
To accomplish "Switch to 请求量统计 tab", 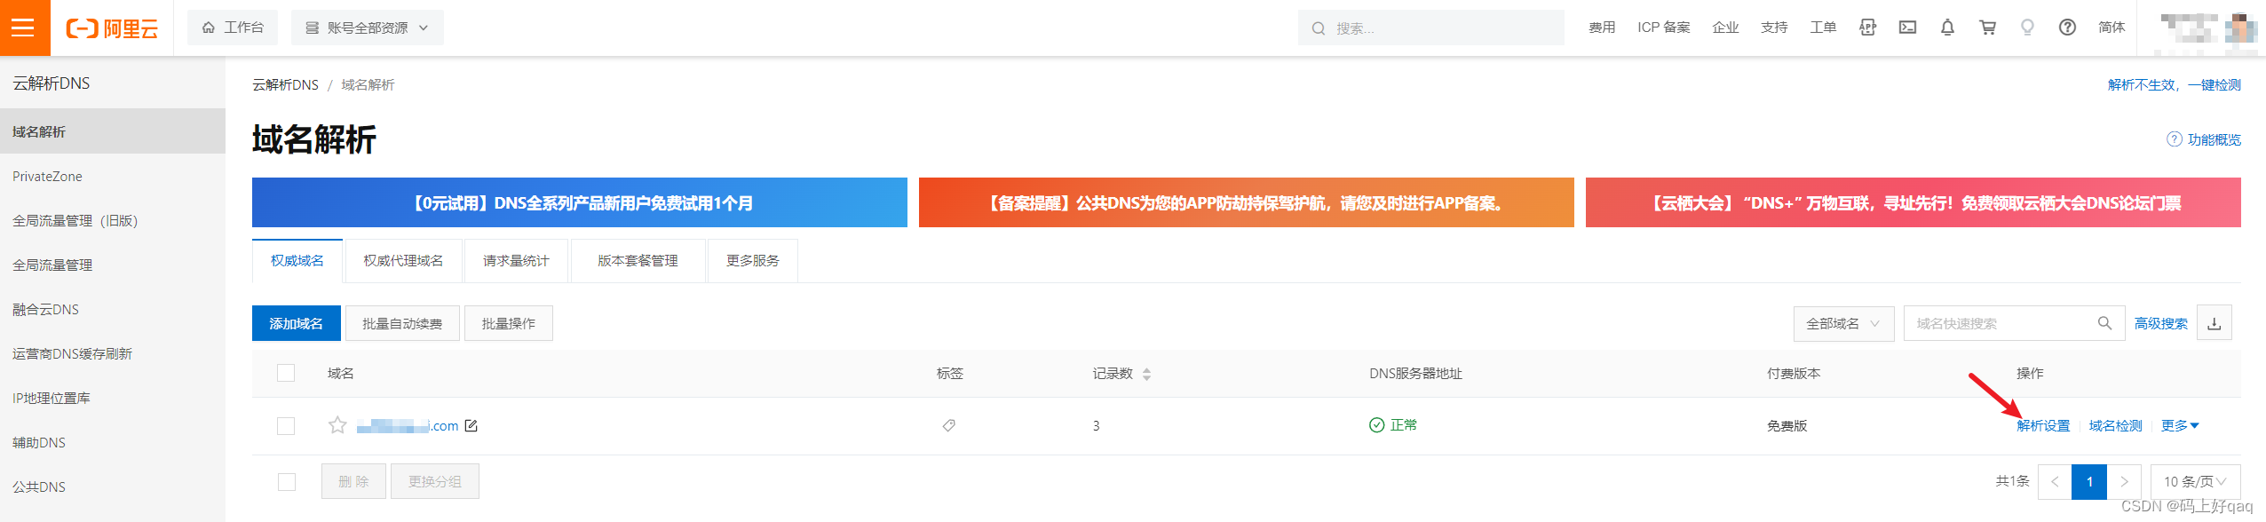I will [516, 260].
